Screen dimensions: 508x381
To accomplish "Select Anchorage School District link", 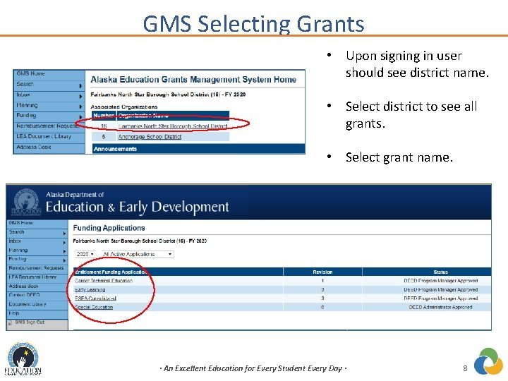I will (150, 137).
